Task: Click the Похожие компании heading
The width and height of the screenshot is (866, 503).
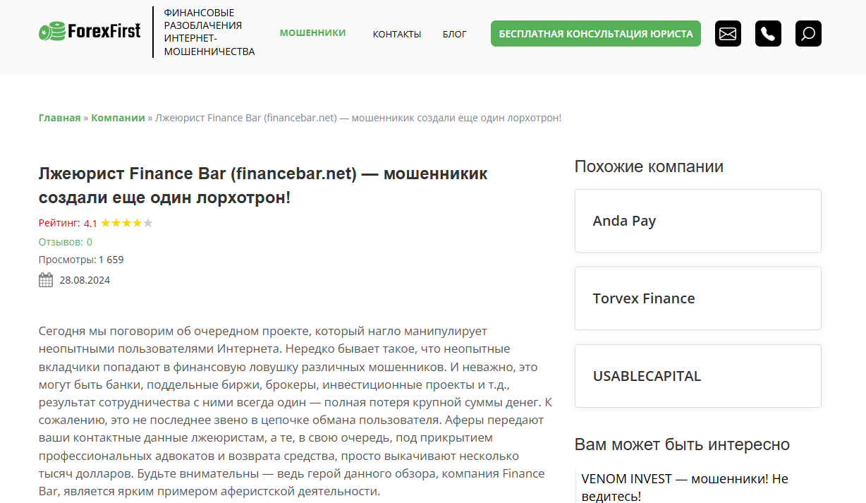Action: (x=649, y=166)
